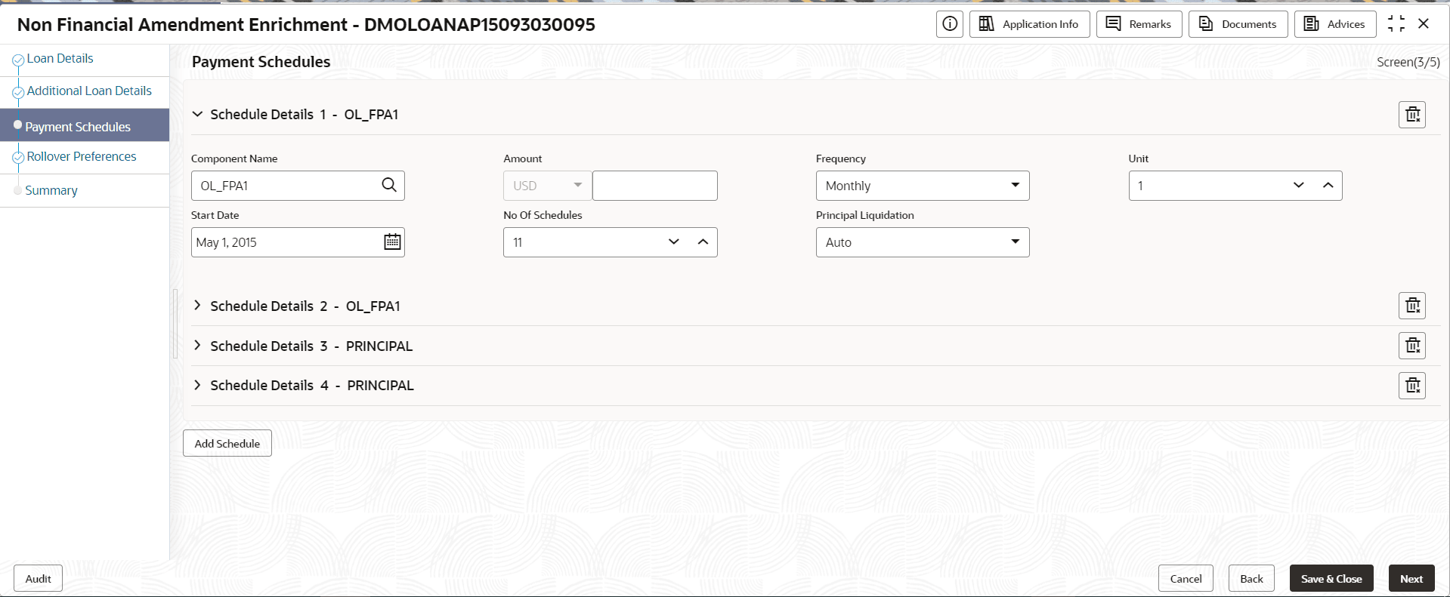Expand Schedule Details 3 PRINCIPAL

point(198,346)
